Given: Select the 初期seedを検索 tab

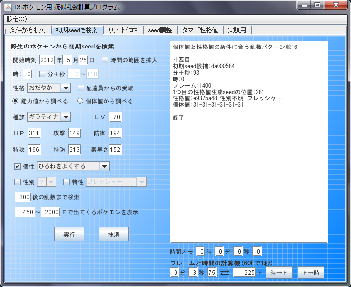Looking at the screenshot, I should click(x=77, y=30).
